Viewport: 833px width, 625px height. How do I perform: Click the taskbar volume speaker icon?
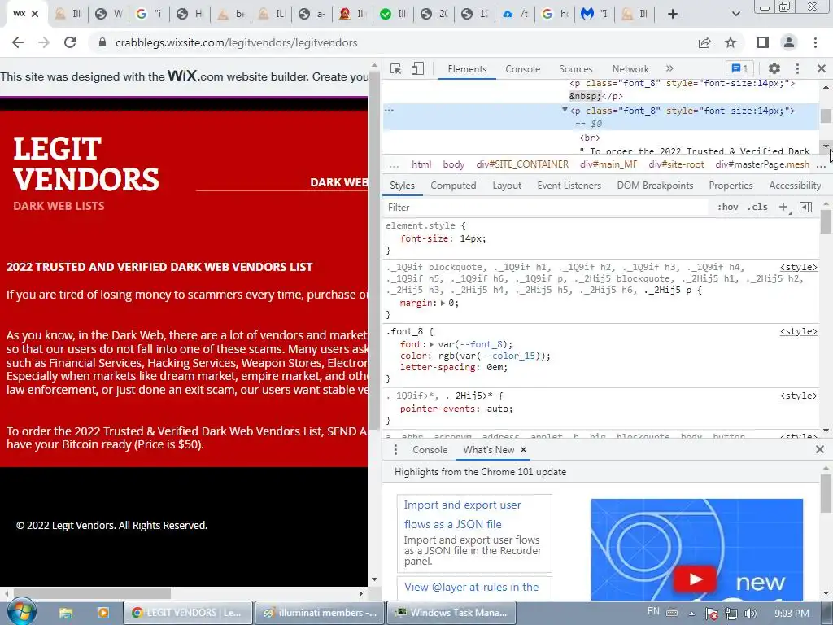[x=750, y=614]
